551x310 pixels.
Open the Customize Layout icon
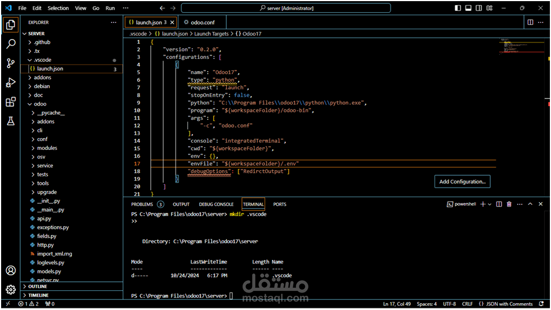[490, 8]
